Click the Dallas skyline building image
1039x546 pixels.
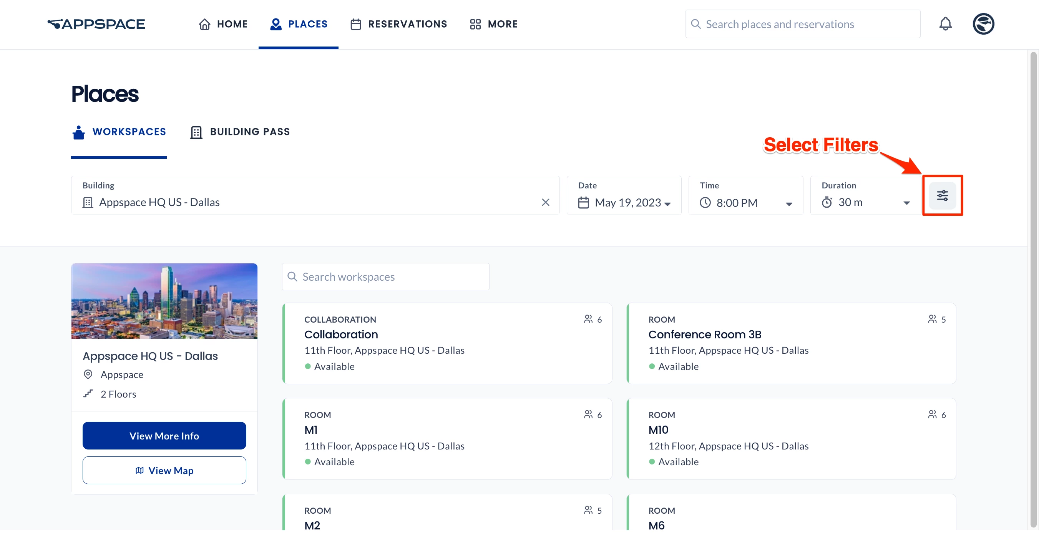[164, 301]
